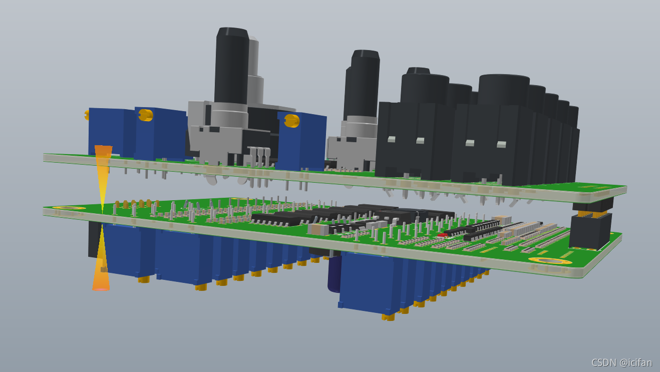Select the small red component on lower board
The height and width of the screenshot is (372, 660).
coord(442,235)
